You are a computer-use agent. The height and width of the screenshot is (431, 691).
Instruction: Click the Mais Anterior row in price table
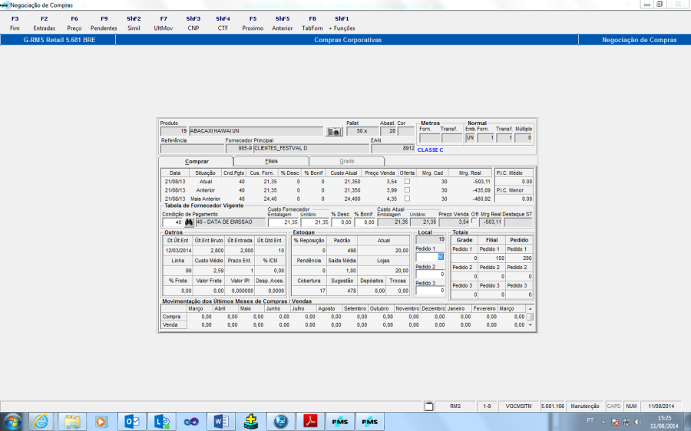(327, 199)
